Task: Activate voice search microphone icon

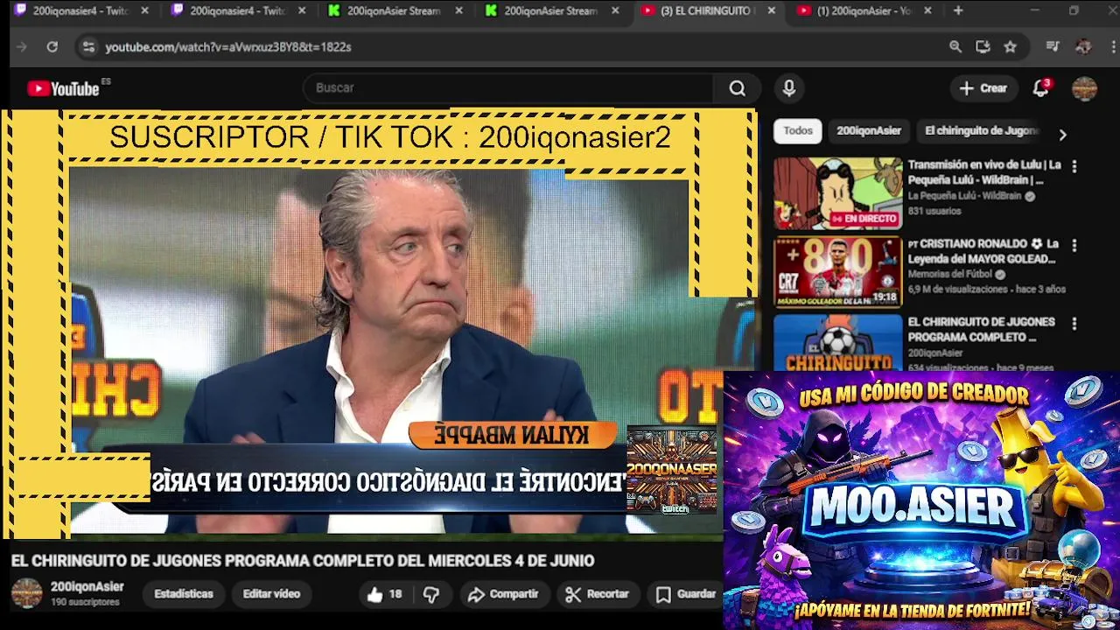Action: pos(789,88)
